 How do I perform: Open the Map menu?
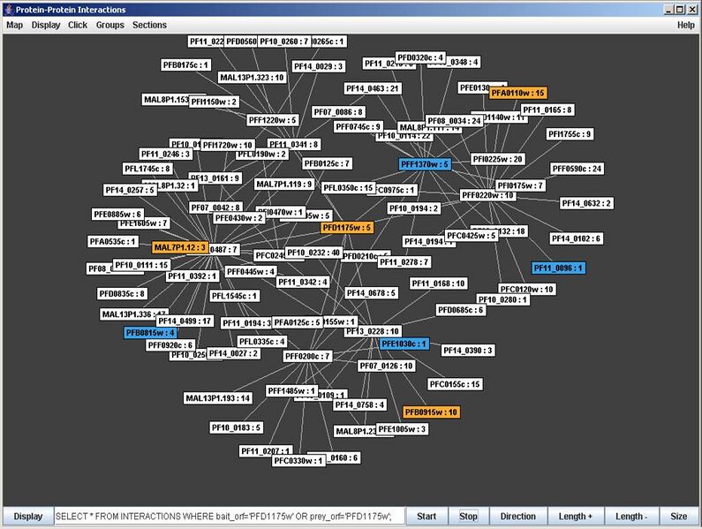[x=15, y=25]
